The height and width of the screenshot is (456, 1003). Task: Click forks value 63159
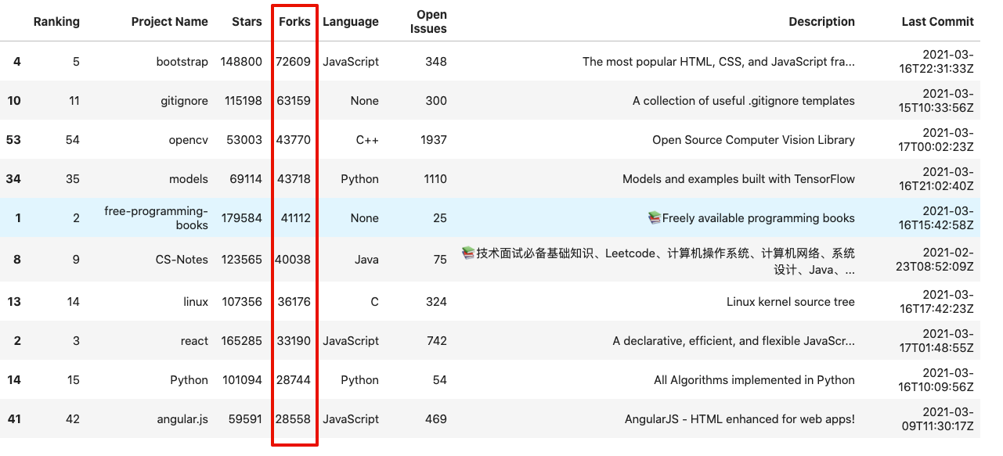(x=294, y=101)
